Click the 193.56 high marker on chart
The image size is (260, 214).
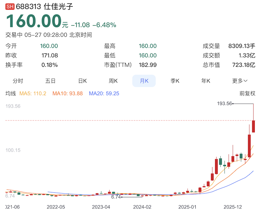coord(224,104)
